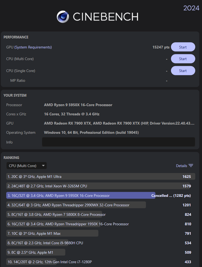
Task: Select the Threadripper 2990WX ranking row
Action: pyautogui.click(x=101, y=205)
